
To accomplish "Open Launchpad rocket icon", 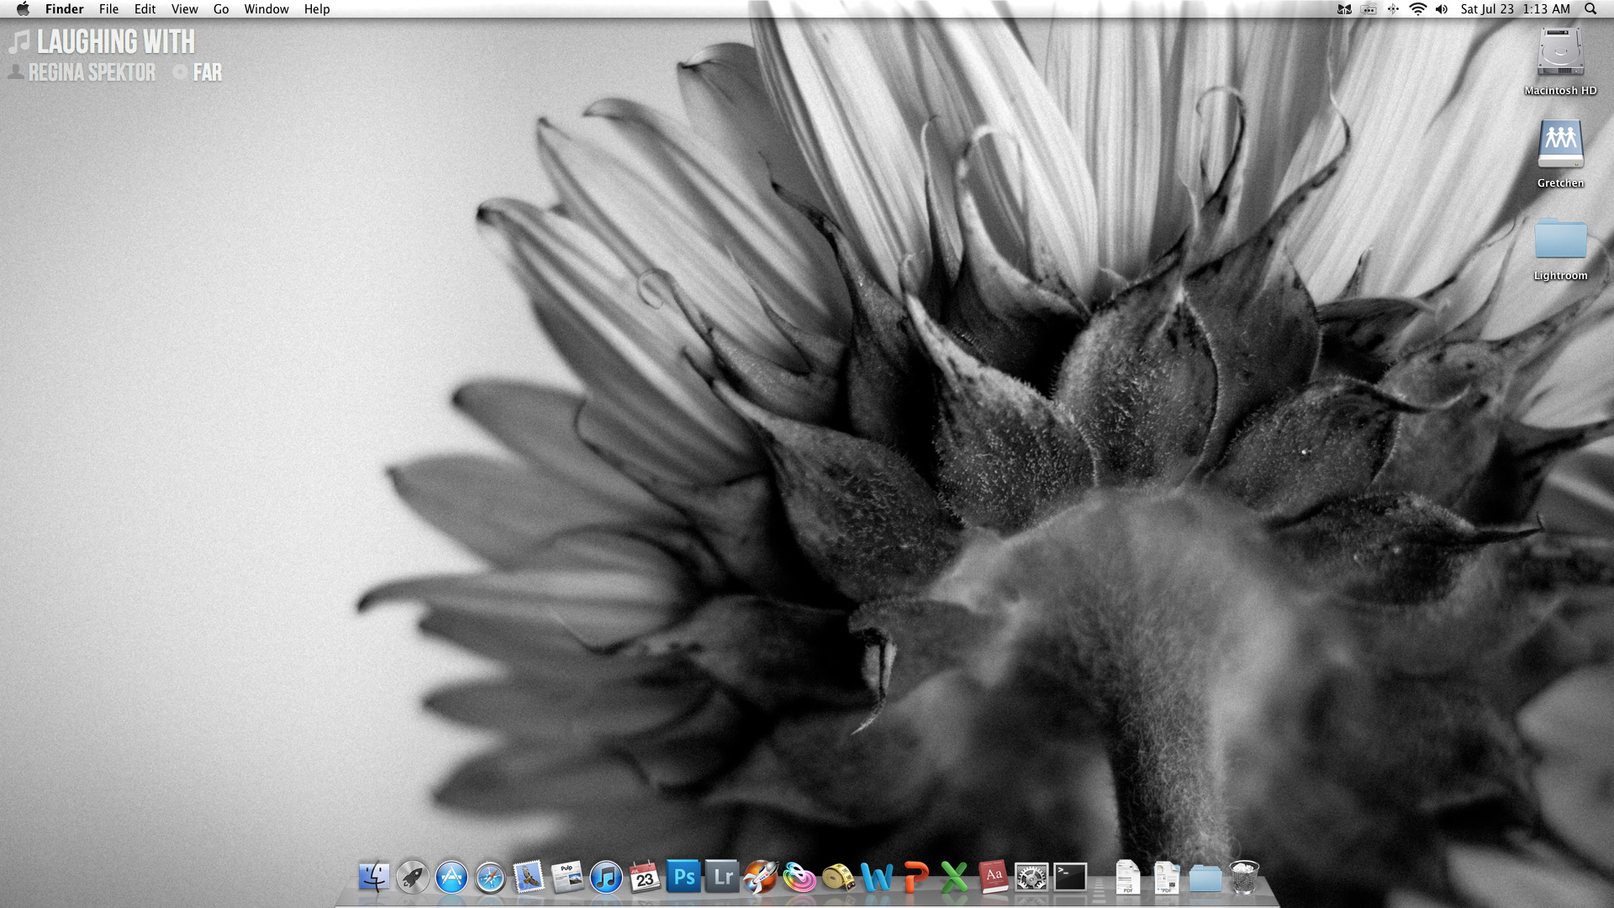I will pyautogui.click(x=412, y=878).
